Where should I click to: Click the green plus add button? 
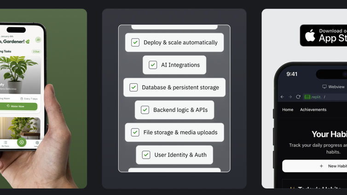pyautogui.click(x=22, y=143)
